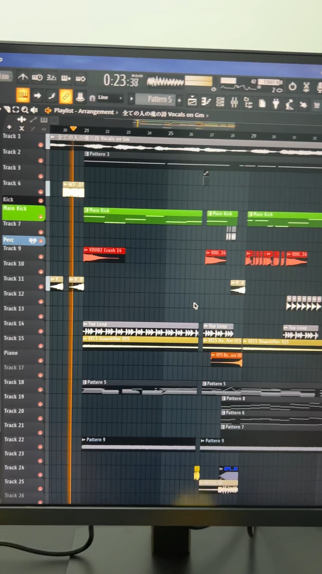Image resolution: width=322 pixels, height=574 pixels.
Task: Toggle the orange typing keyboard to piano icon
Action: pos(23,95)
